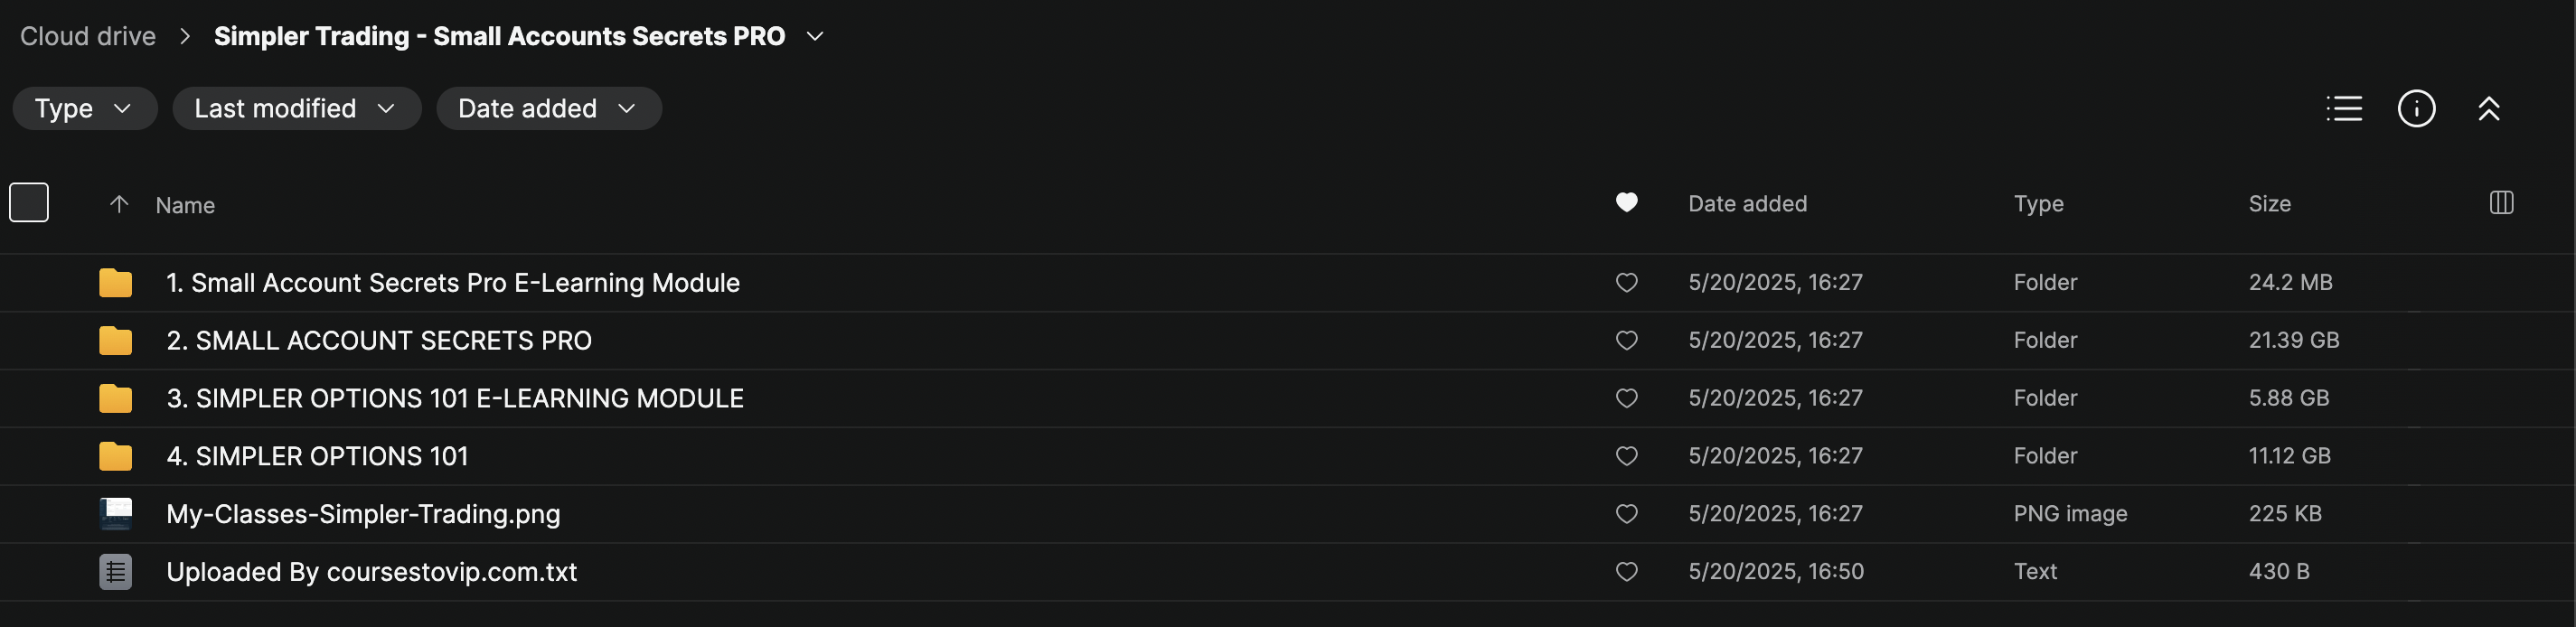Click the sort arrow beside Name
The width and height of the screenshot is (2576, 627).
pyautogui.click(x=119, y=204)
